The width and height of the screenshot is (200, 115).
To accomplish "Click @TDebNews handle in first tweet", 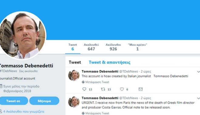I will tap(128, 72).
